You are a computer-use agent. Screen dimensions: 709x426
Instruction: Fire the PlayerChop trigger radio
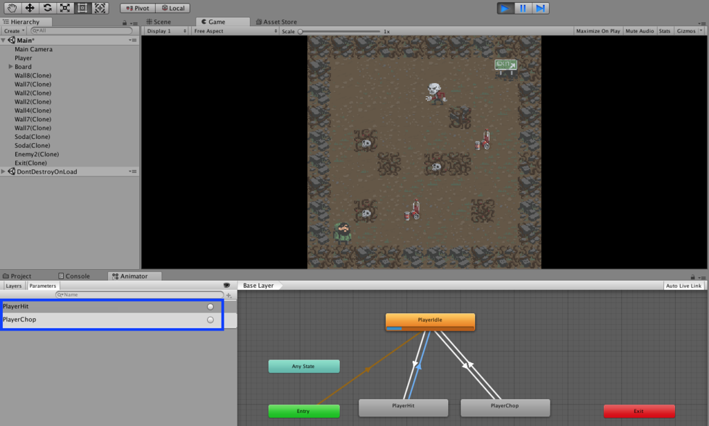(210, 319)
